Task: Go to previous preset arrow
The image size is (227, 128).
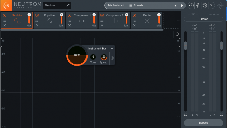Action: point(175,6)
